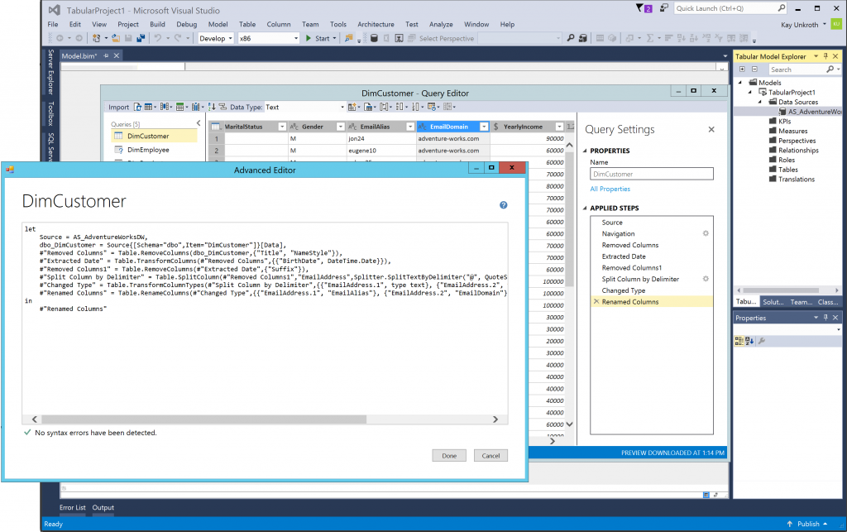Open Split Column by Delimiter step settings gear
Viewport: 847px width, 532px height.
[x=706, y=279]
